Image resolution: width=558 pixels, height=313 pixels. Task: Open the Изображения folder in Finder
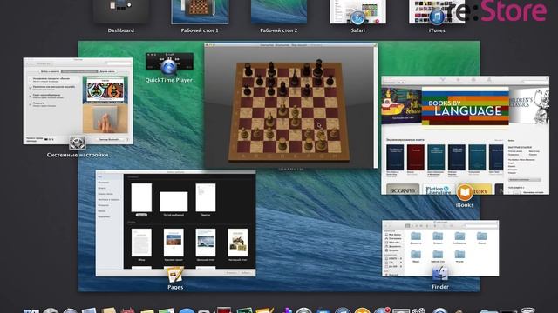459,237
